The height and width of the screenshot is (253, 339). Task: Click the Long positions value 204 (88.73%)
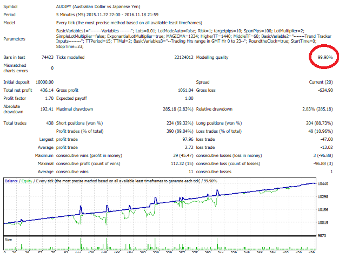pos(320,123)
